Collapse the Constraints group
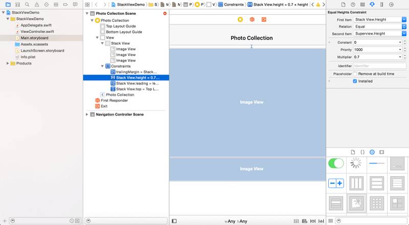This screenshot has width=409, height=225. 103,66
